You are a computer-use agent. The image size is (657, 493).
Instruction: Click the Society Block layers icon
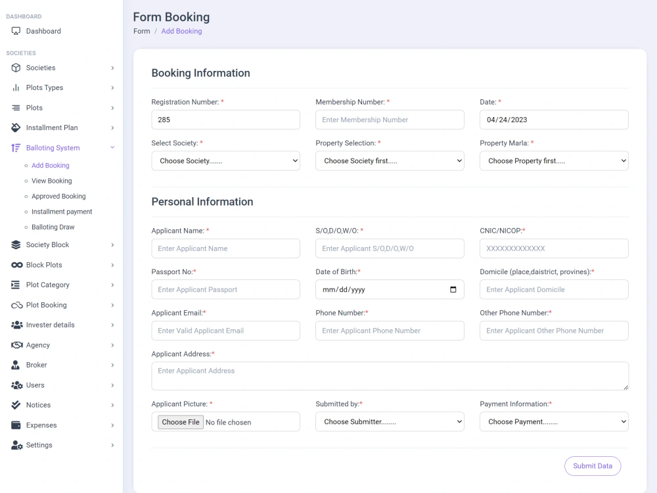click(x=16, y=245)
